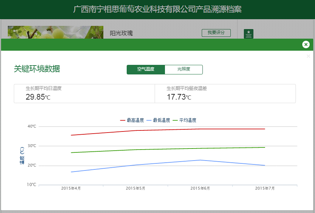Click the green 平均温度 legend line swatch
The height and width of the screenshot is (213, 315).
[175, 120]
